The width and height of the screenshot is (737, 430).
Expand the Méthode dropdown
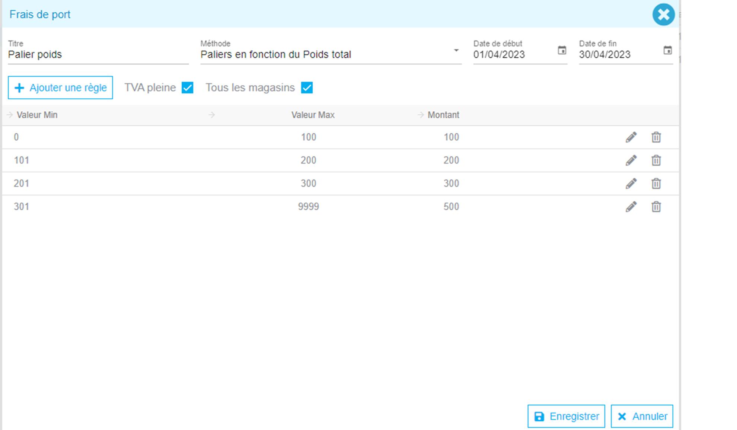(x=456, y=51)
